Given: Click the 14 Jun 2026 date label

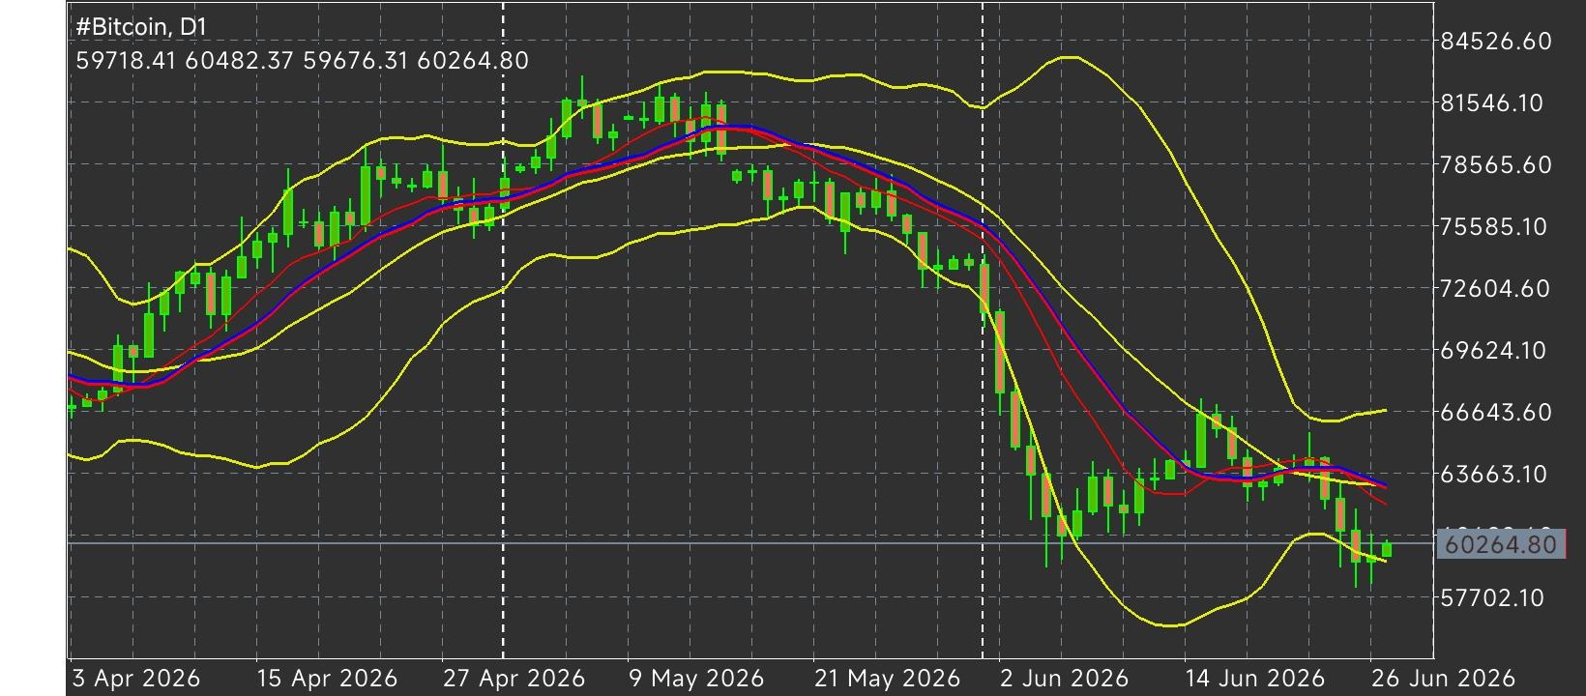Looking at the screenshot, I should pos(1257,679).
